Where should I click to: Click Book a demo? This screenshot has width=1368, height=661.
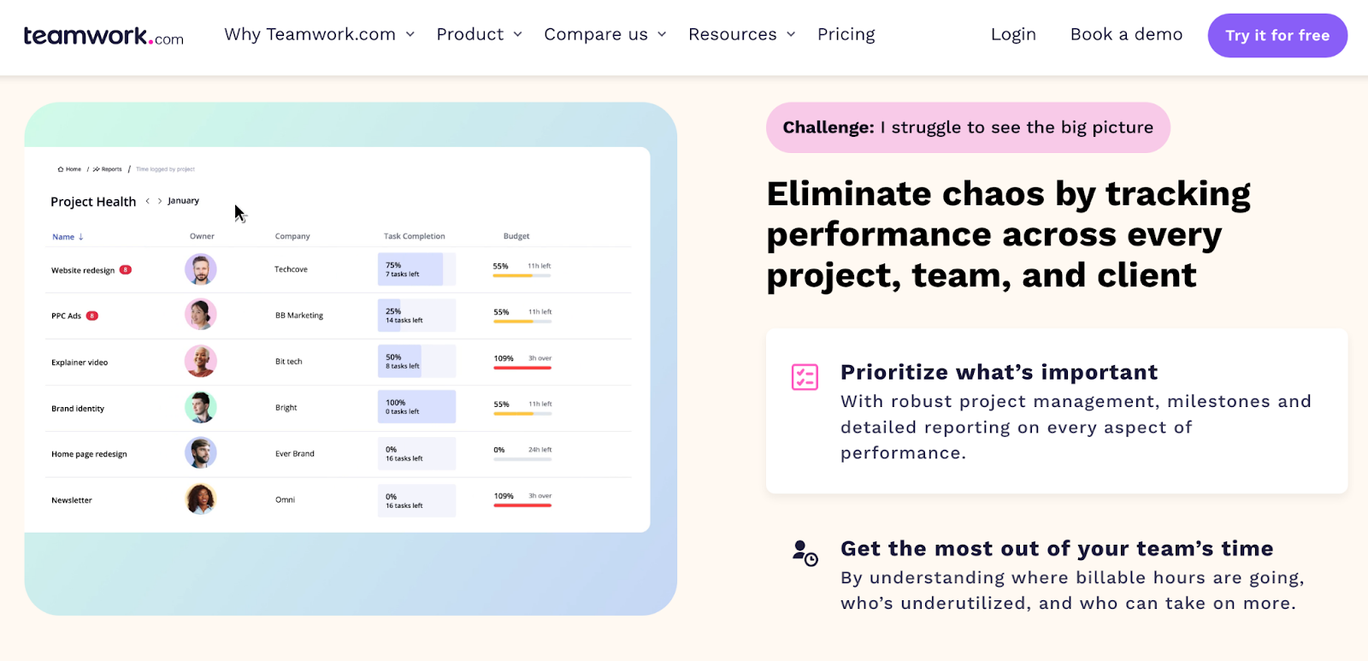[x=1126, y=34]
